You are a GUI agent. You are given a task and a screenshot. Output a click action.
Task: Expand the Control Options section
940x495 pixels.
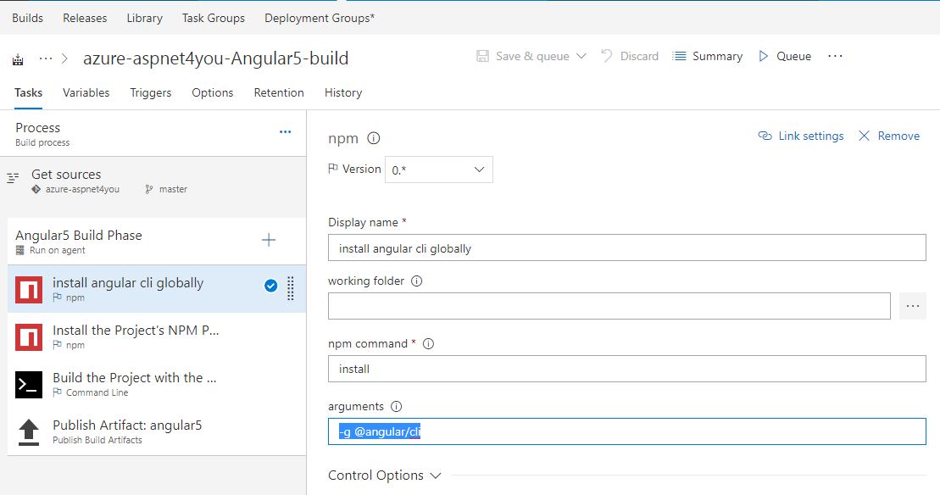(384, 476)
